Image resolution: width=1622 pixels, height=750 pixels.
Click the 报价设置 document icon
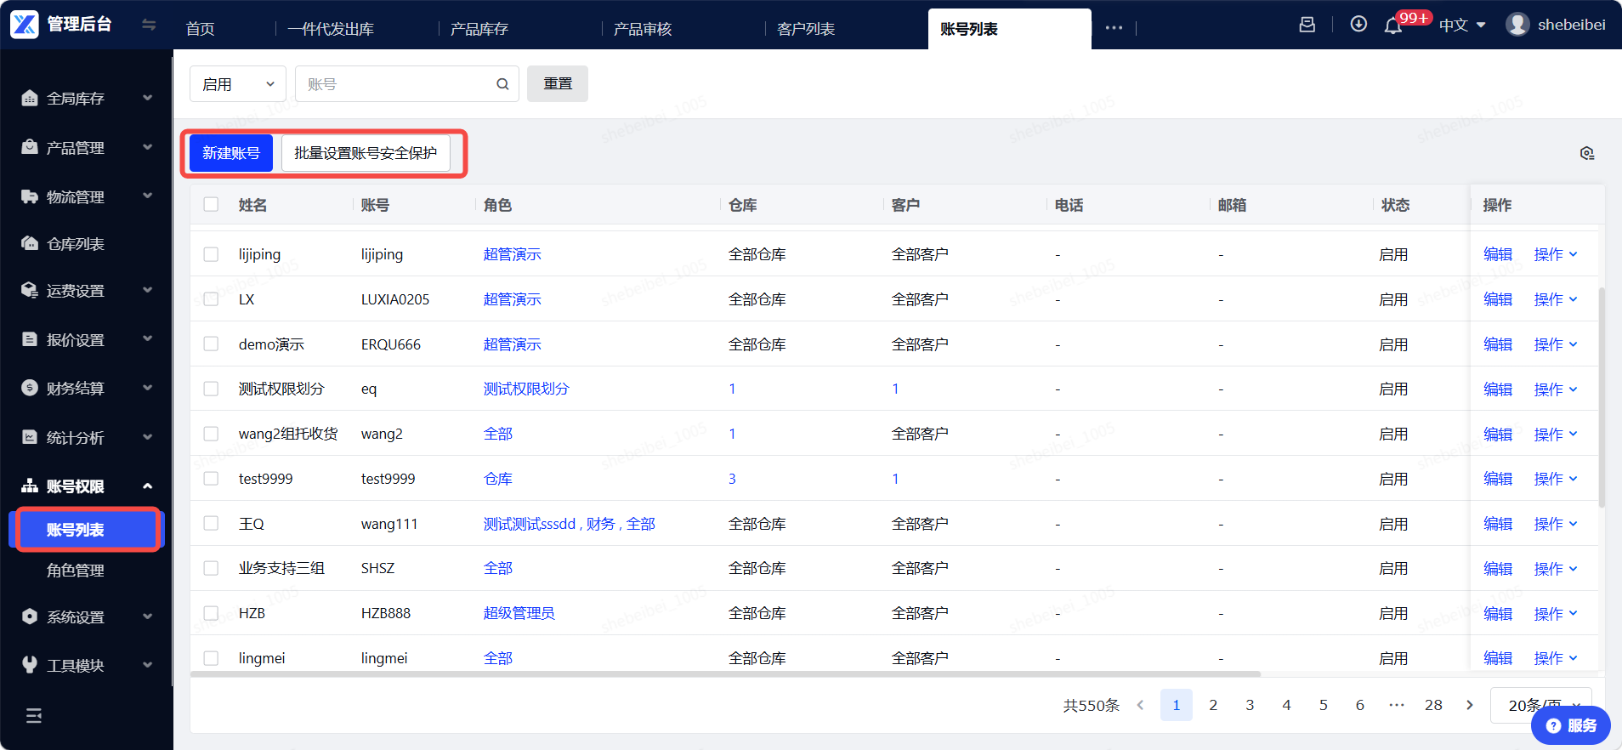pyautogui.click(x=30, y=339)
